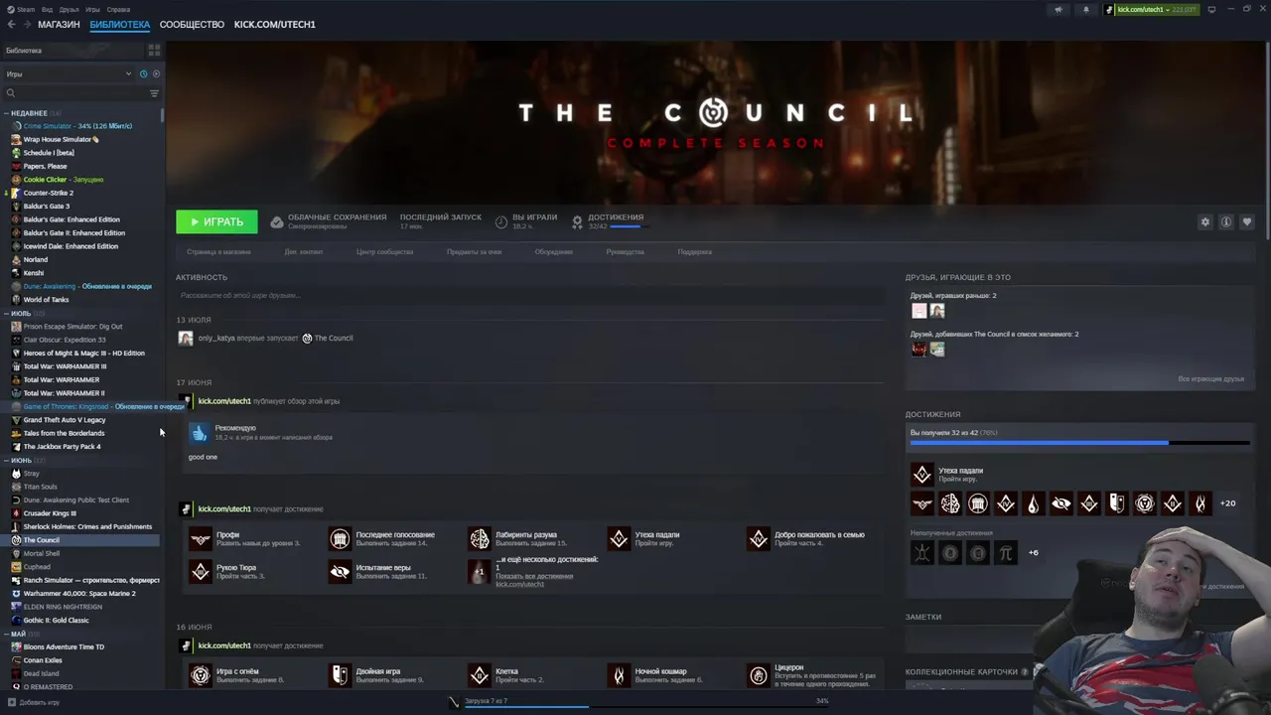Show +6 more locked achievements
This screenshot has height=715, width=1271.
[x=1034, y=552]
